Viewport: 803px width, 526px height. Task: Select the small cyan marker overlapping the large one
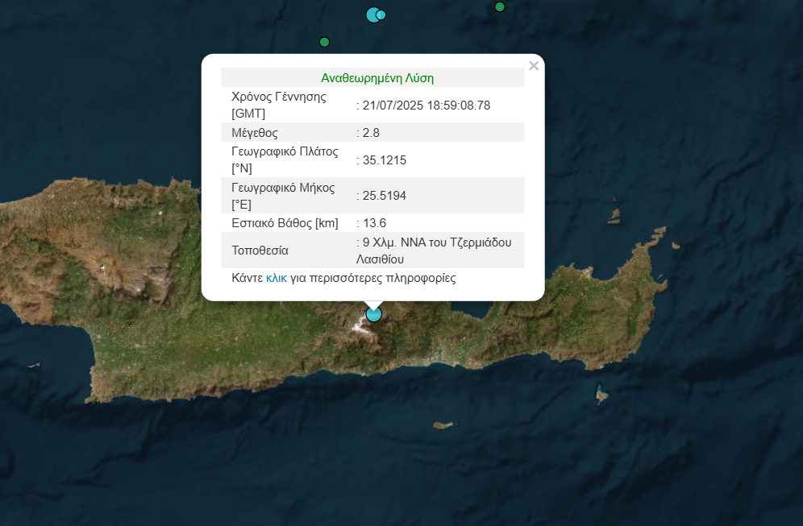[381, 14]
